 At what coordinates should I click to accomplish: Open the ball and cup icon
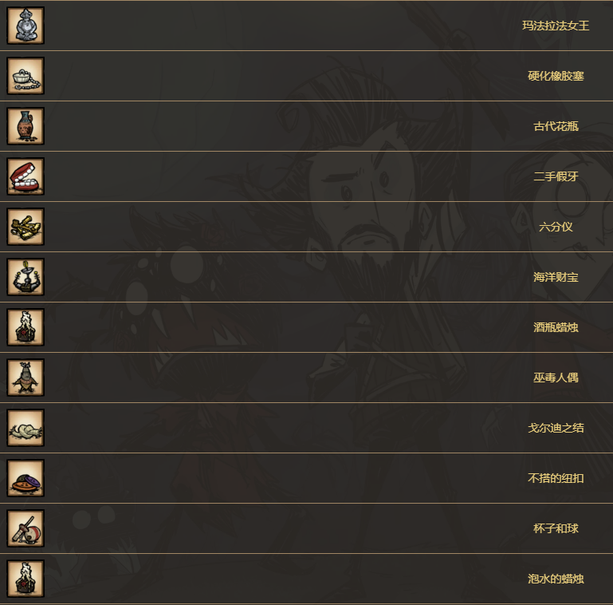click(26, 528)
